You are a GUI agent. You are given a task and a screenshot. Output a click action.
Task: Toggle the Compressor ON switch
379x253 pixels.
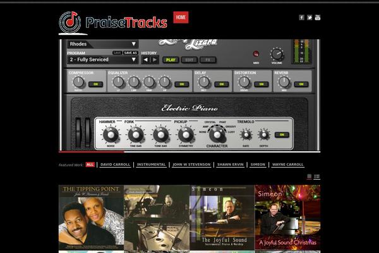[96, 84]
